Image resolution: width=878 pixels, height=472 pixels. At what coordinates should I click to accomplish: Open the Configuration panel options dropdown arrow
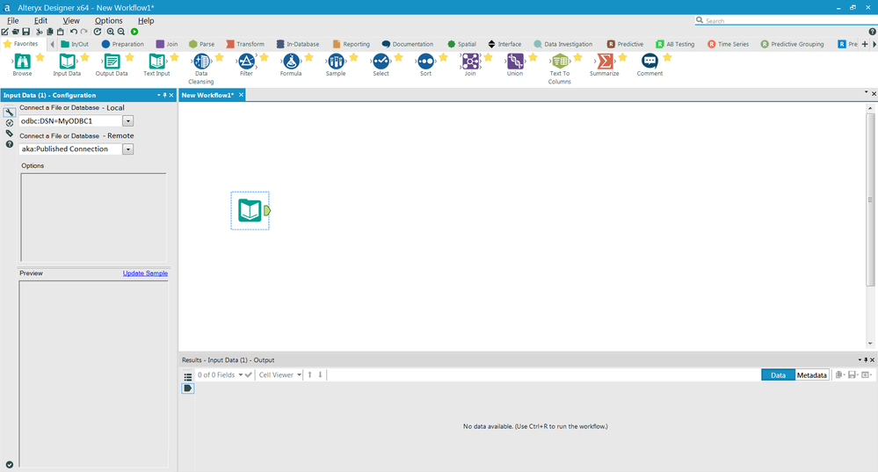[159, 95]
